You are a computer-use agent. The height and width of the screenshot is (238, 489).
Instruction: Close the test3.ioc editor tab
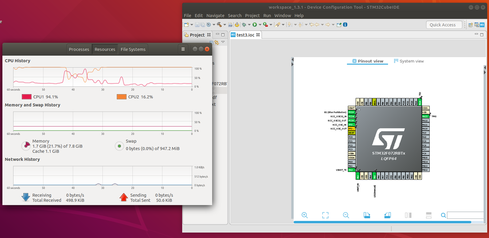pos(258,35)
